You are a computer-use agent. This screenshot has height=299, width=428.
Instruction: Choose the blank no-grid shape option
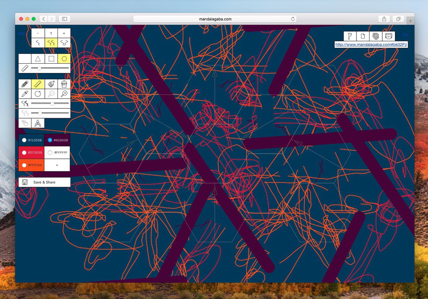(x=25, y=59)
